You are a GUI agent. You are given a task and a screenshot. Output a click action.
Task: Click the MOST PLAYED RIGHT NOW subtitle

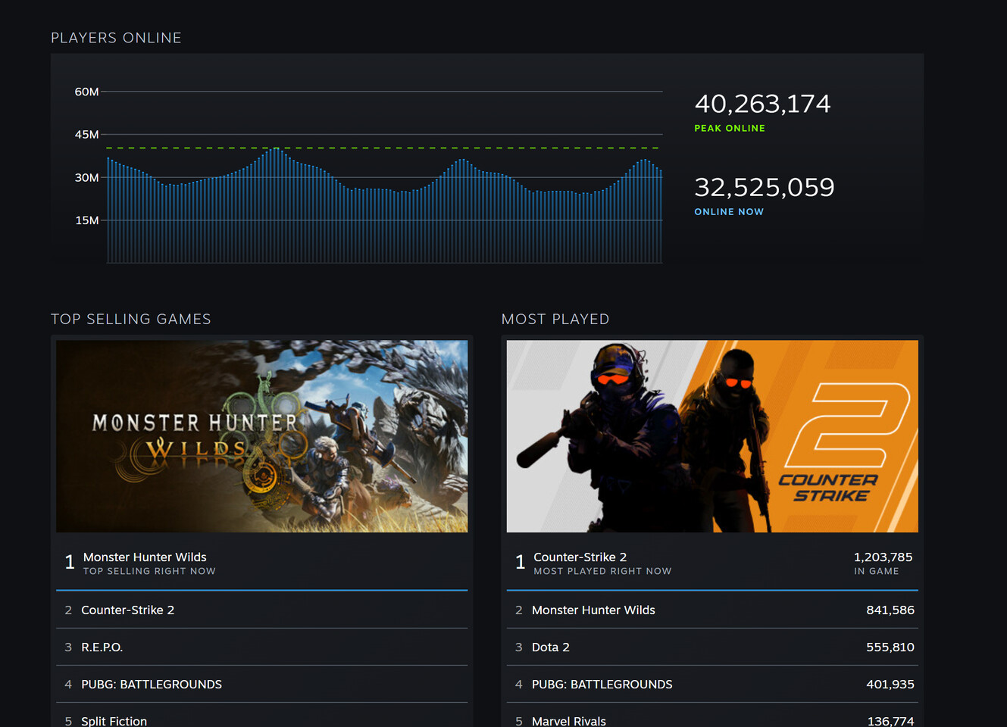pos(602,571)
